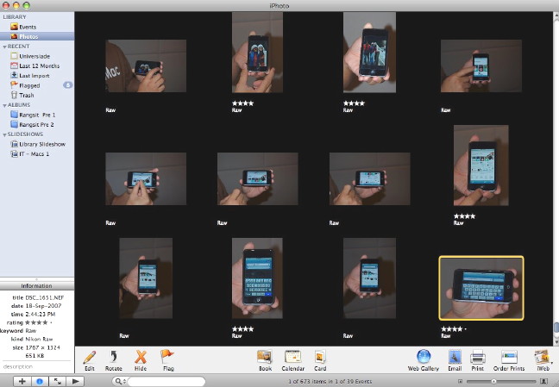Click the date 18-Sep-2007 value
This screenshot has width=559, height=387.
click(x=43, y=306)
